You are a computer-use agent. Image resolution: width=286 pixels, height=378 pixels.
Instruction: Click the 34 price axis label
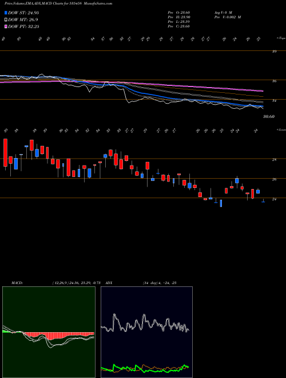(x=274, y=101)
